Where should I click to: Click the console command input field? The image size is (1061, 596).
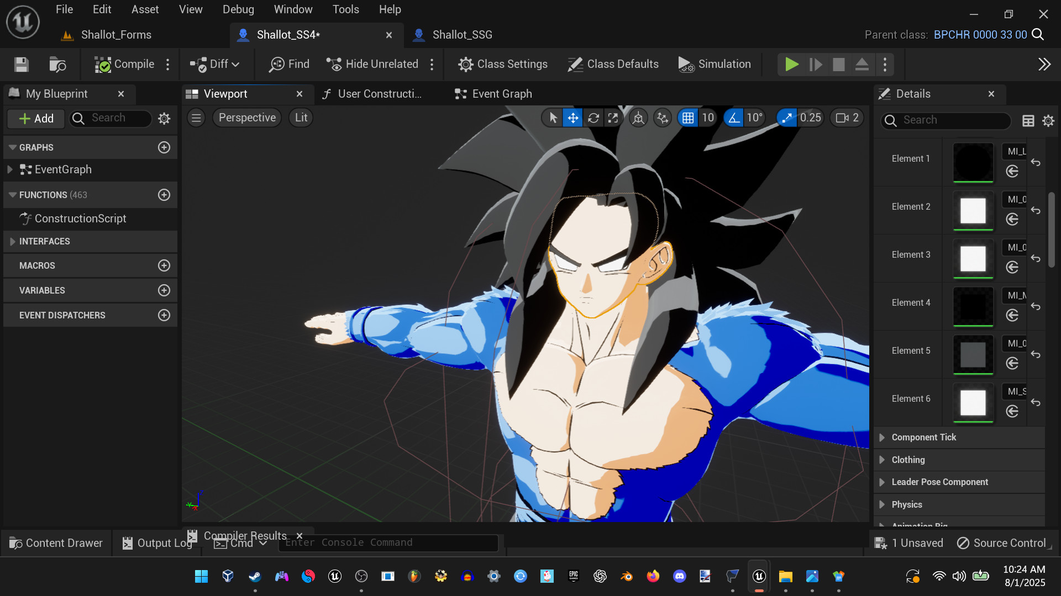click(387, 542)
